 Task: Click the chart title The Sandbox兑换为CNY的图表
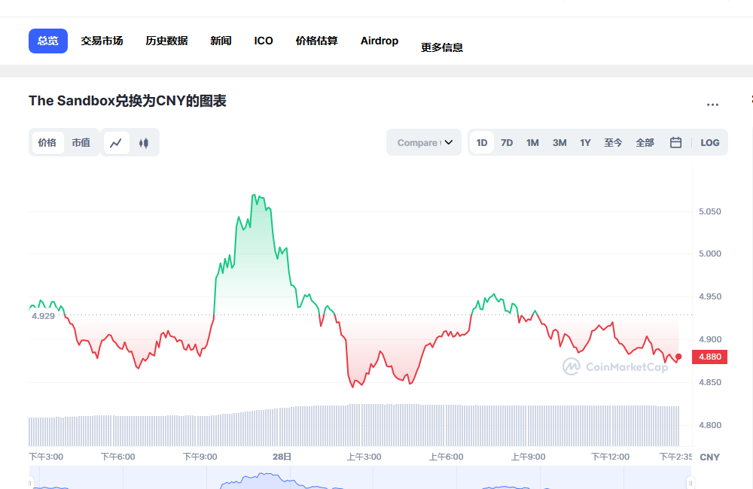(127, 101)
